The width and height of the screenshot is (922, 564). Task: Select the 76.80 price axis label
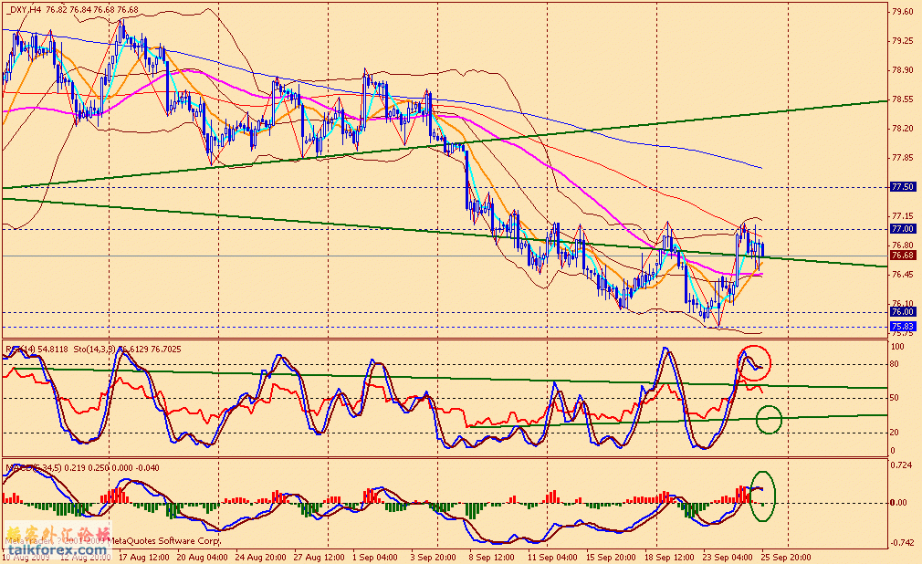pos(902,245)
